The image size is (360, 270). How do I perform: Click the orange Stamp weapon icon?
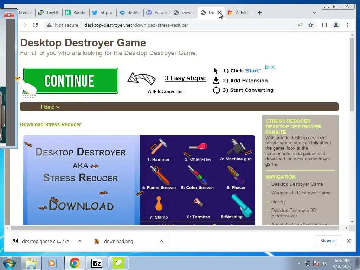pos(159,204)
